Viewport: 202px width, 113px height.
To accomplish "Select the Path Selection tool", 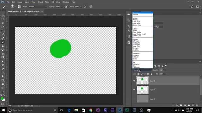I will click(3, 77).
